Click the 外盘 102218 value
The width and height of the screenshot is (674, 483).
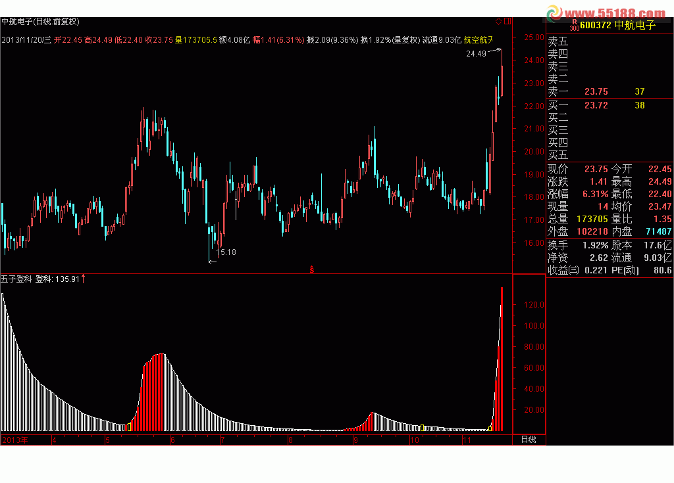pos(592,231)
